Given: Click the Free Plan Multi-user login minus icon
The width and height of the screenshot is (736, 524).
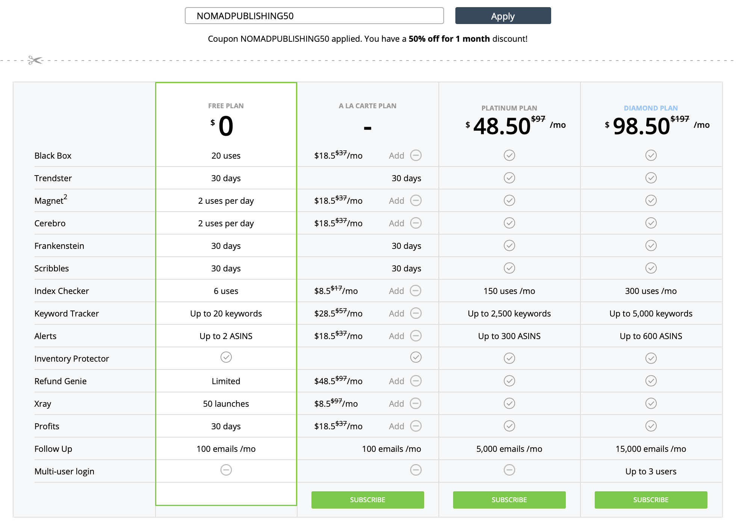Looking at the screenshot, I should (226, 470).
